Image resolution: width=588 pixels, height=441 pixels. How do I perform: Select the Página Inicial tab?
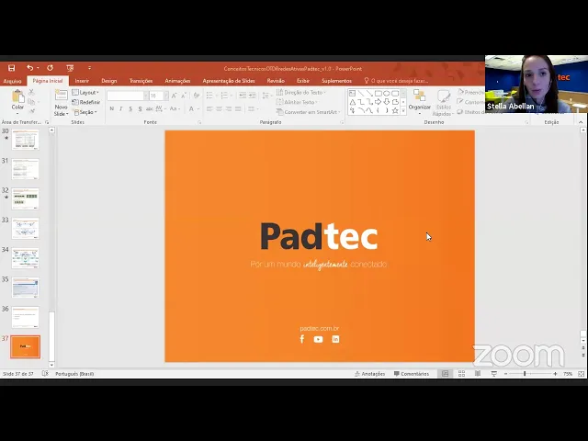click(x=48, y=81)
